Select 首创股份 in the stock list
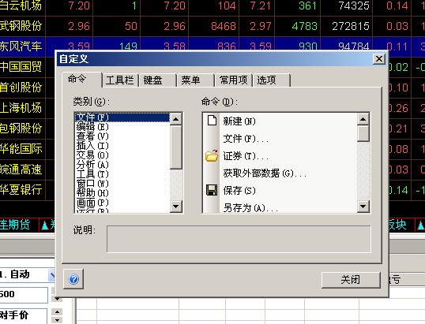The image size is (425, 324). [x=21, y=87]
